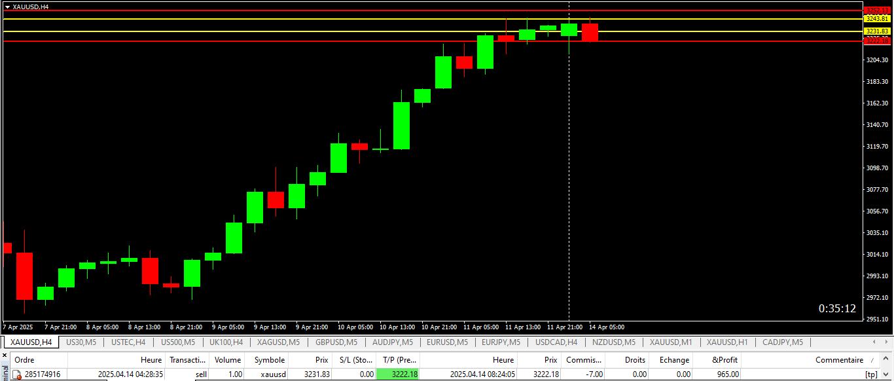Switch to the EURUSD,M5 chart tab
This screenshot has width=894, height=381.
pyautogui.click(x=447, y=342)
